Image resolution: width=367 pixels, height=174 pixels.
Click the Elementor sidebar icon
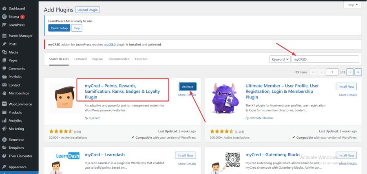[4, 140]
